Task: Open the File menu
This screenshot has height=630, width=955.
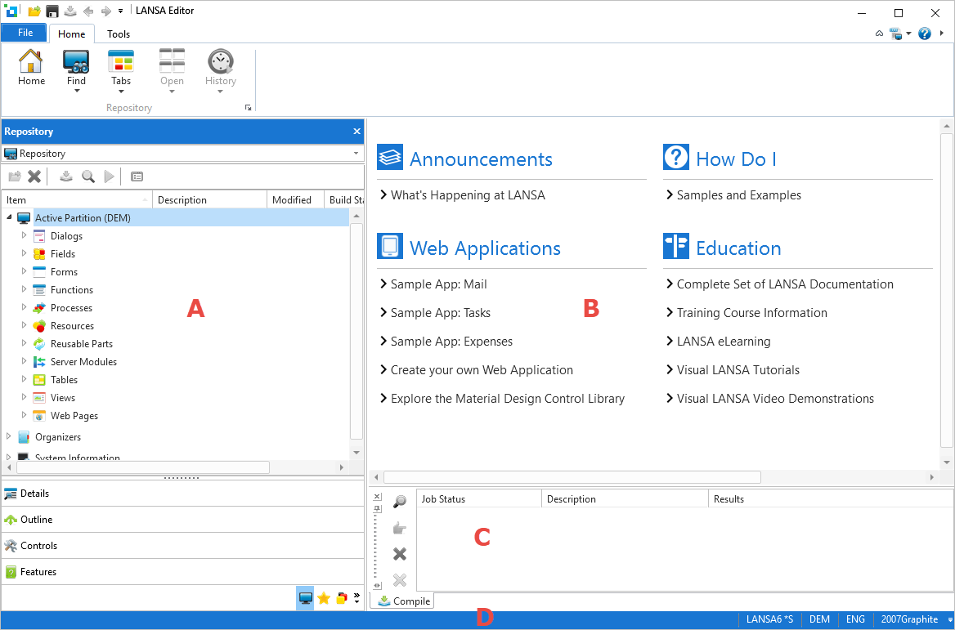Action: (x=25, y=33)
